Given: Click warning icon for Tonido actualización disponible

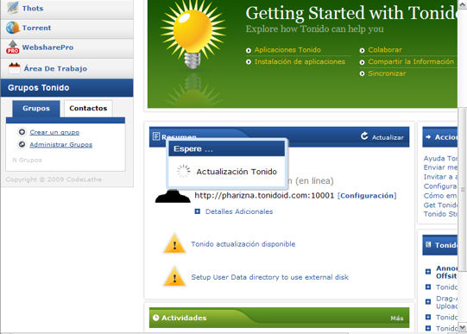Looking at the screenshot, I should tap(174, 243).
